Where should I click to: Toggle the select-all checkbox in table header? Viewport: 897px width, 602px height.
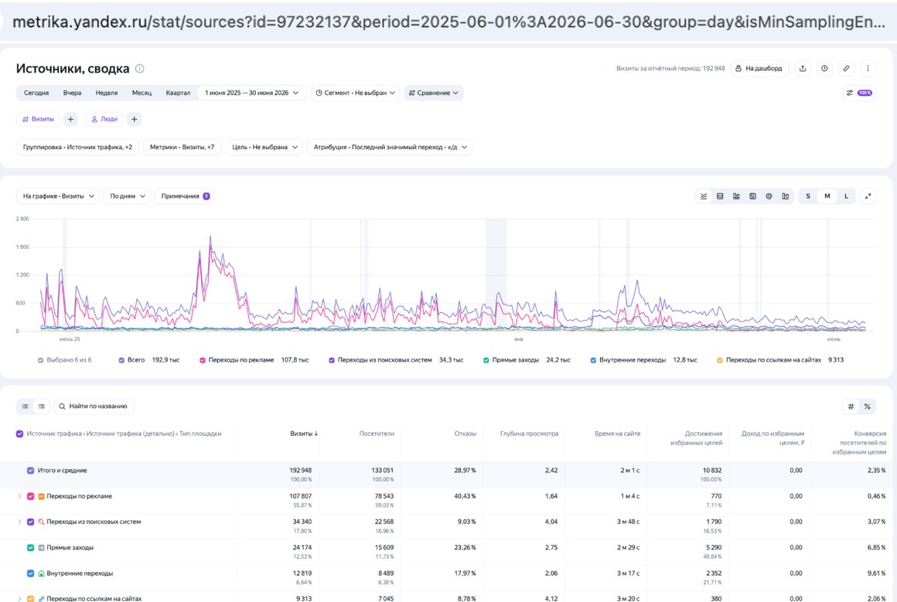[x=20, y=434]
